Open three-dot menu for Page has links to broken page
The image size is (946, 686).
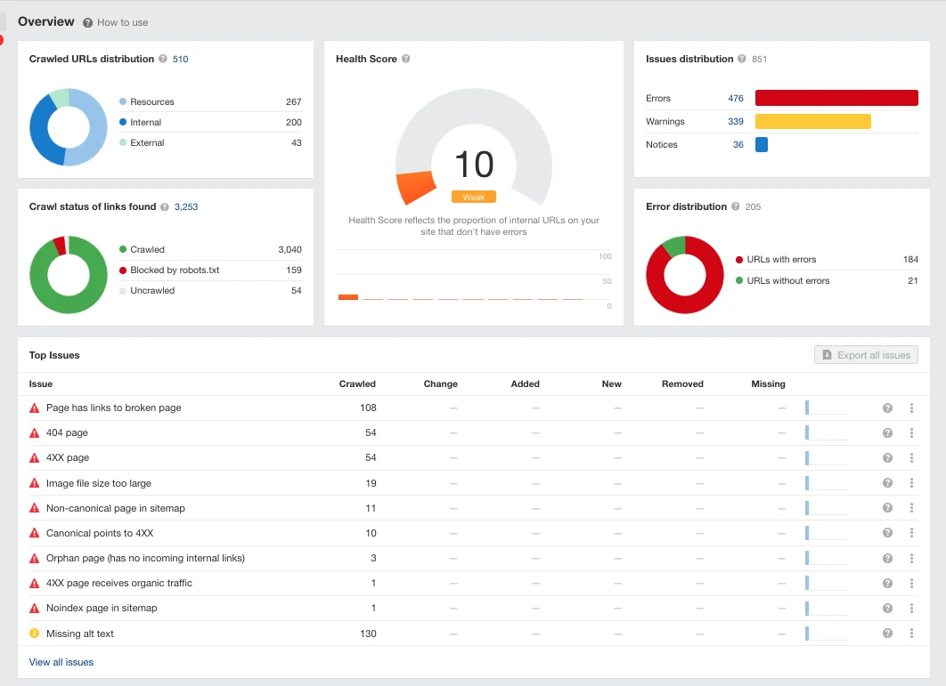(x=911, y=408)
